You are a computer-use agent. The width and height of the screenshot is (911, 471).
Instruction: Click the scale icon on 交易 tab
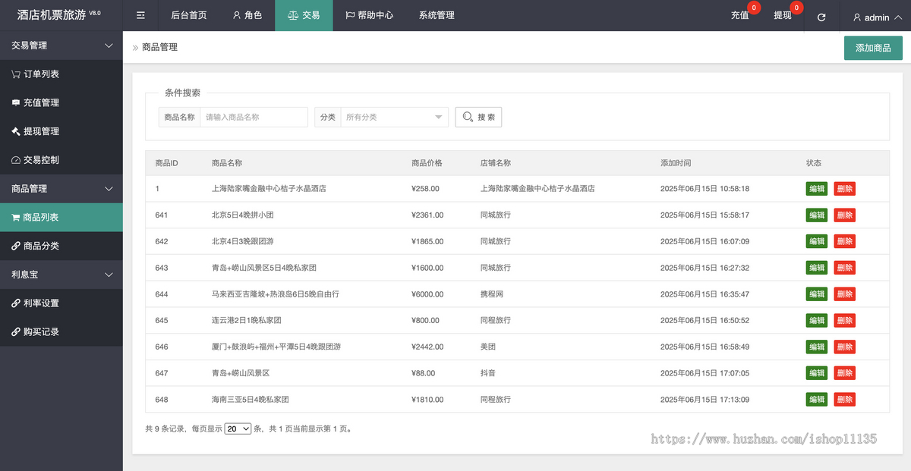tap(293, 15)
